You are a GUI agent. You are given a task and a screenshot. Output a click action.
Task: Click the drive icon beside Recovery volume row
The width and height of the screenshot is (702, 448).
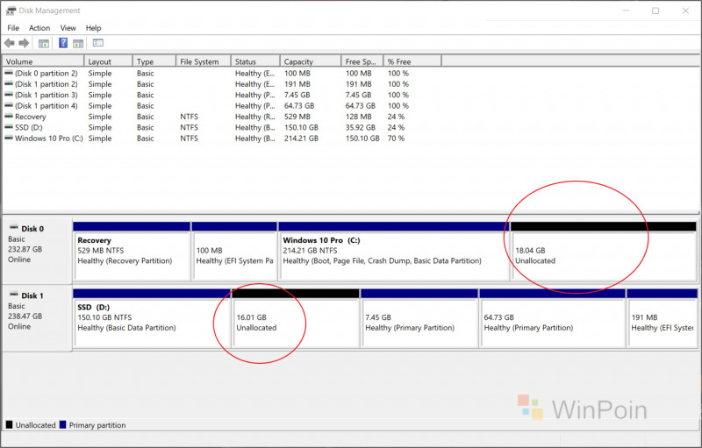9,117
